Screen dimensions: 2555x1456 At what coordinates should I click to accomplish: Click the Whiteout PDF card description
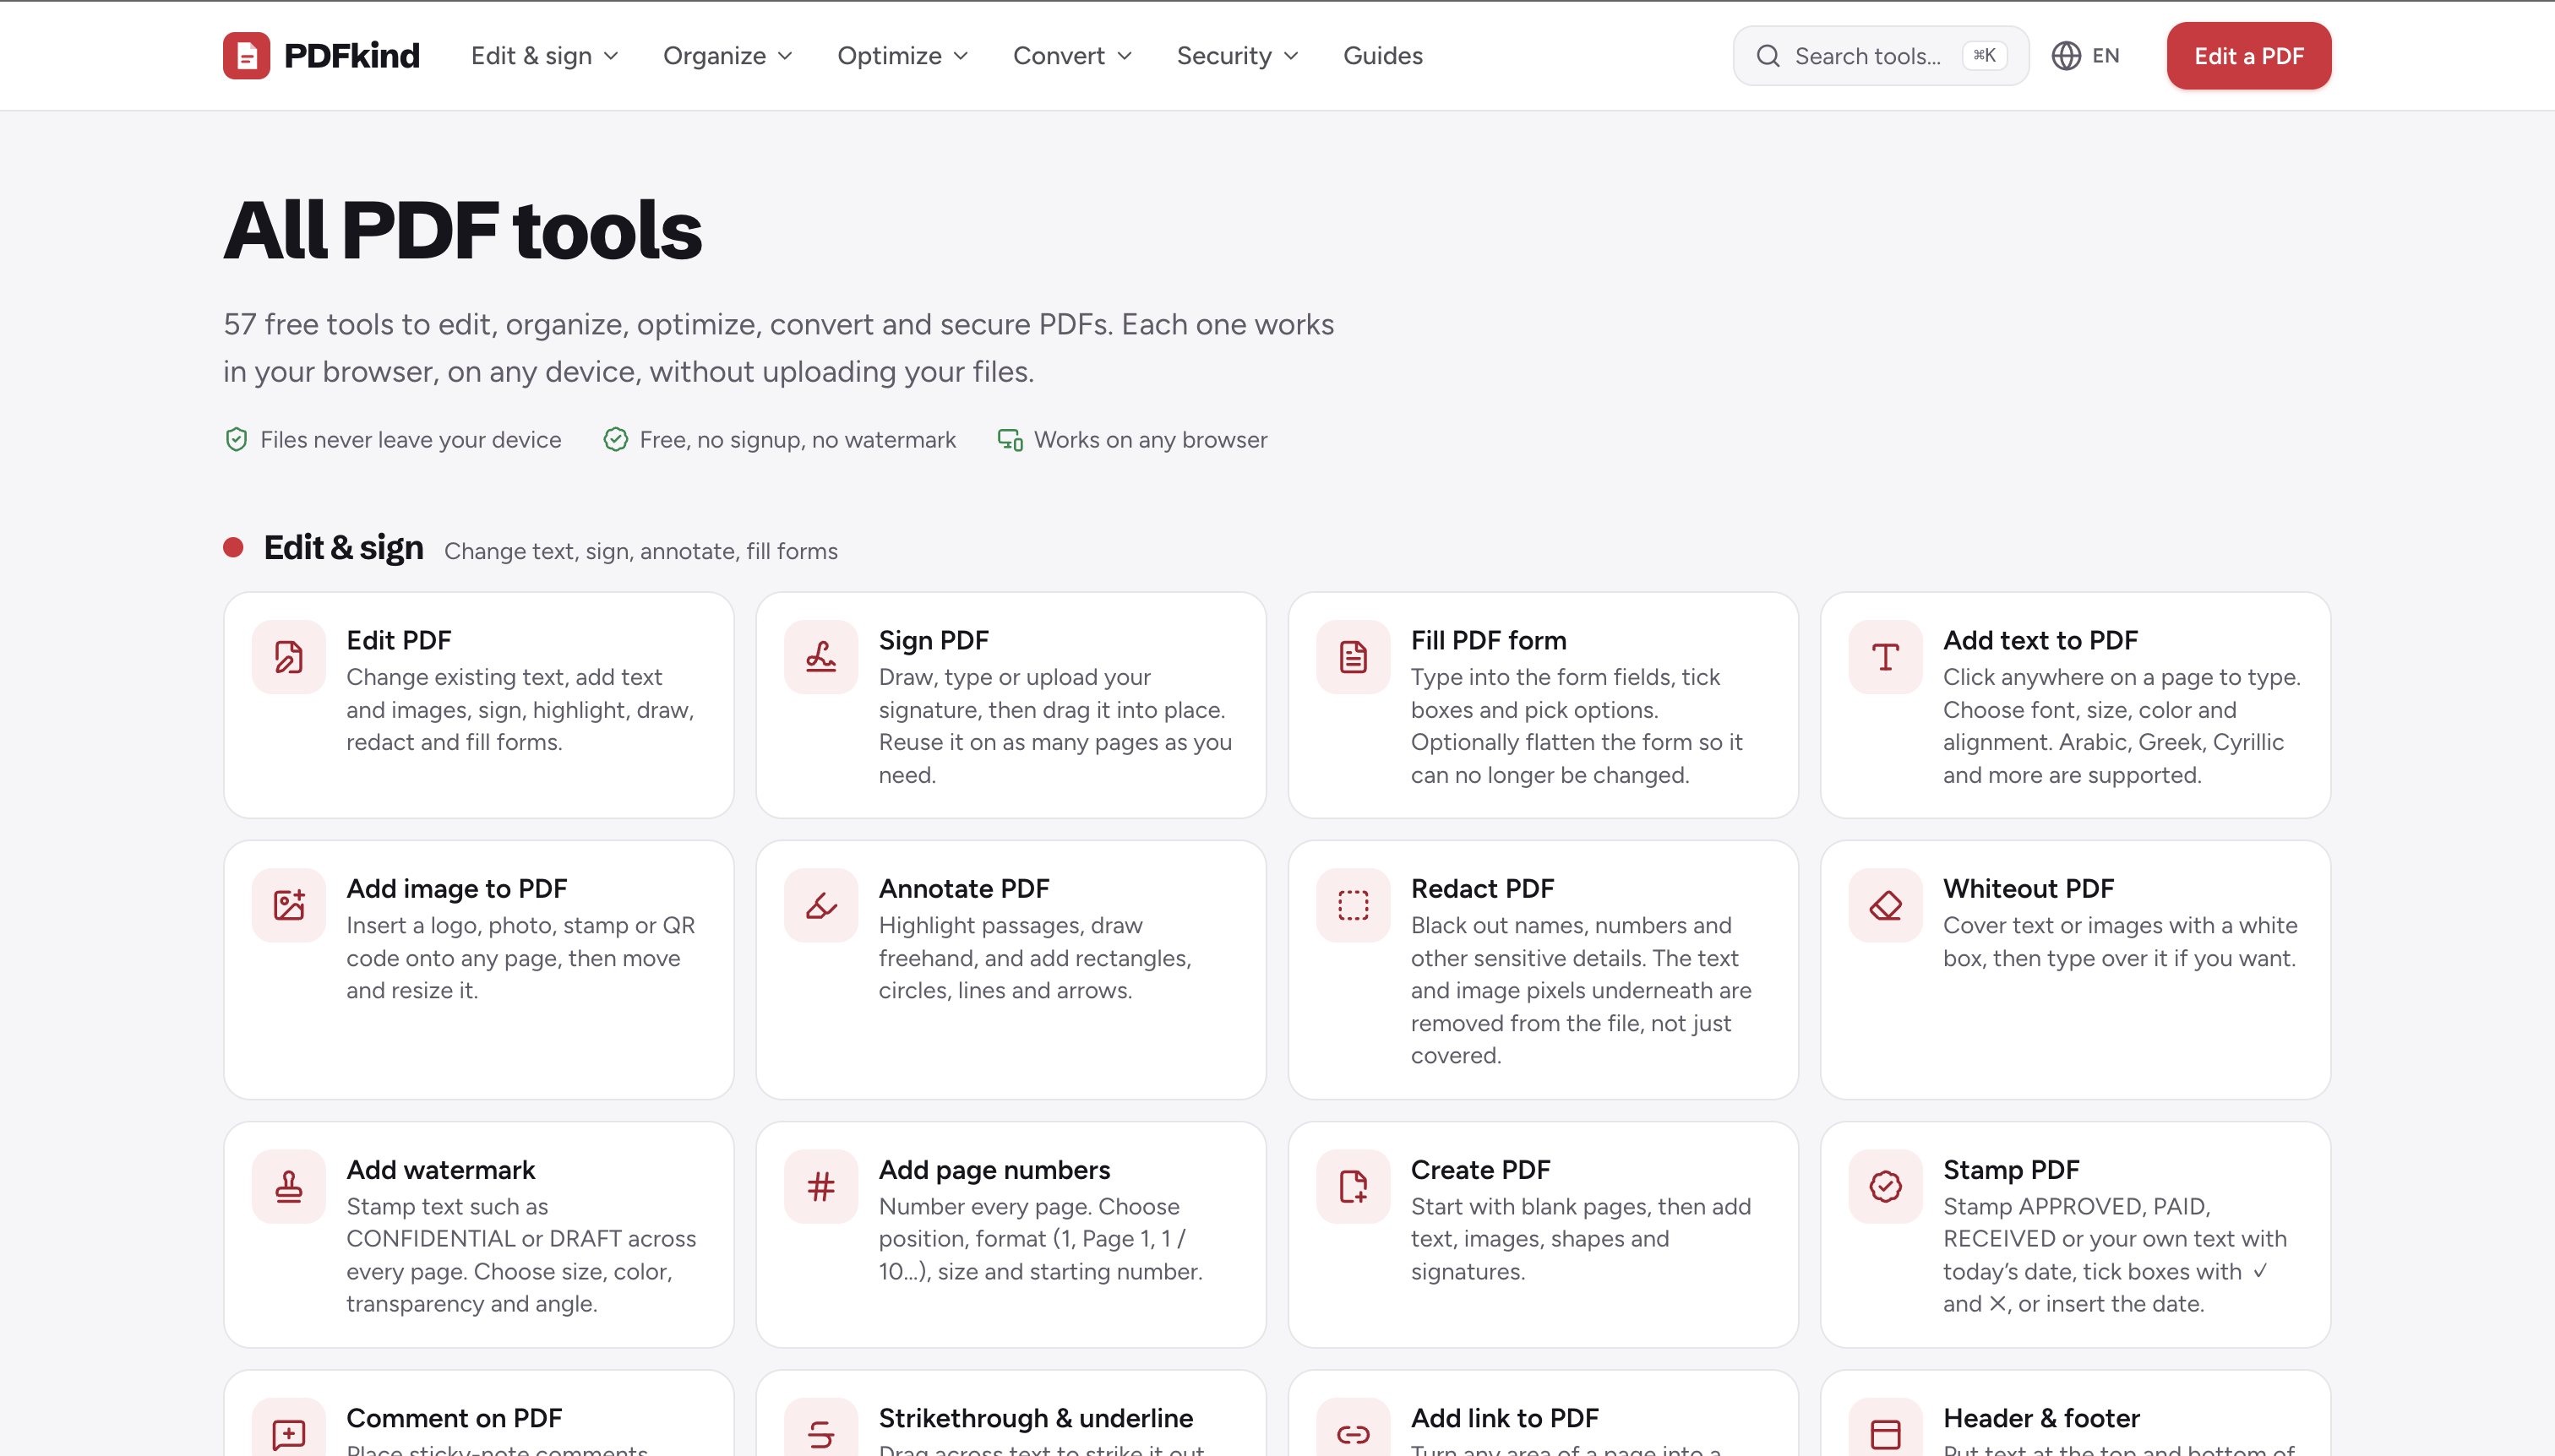(x=2121, y=942)
